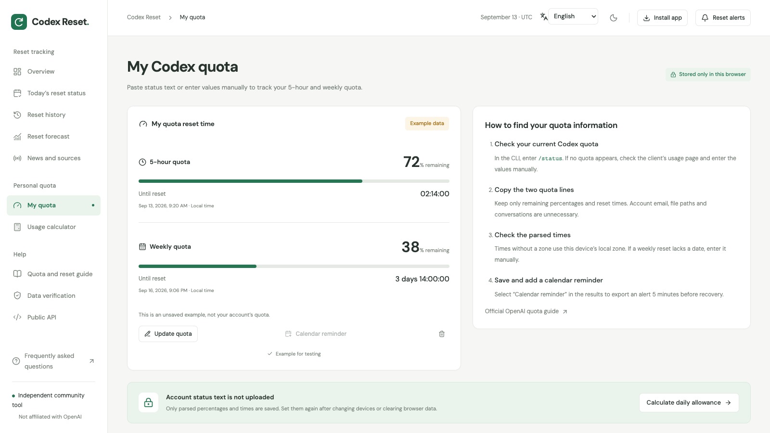Image resolution: width=770 pixels, height=433 pixels.
Task: Open the Data verification shield icon
Action: [x=17, y=296]
